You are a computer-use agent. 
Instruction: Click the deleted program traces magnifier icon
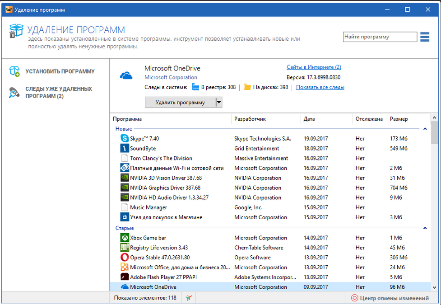[14, 92]
